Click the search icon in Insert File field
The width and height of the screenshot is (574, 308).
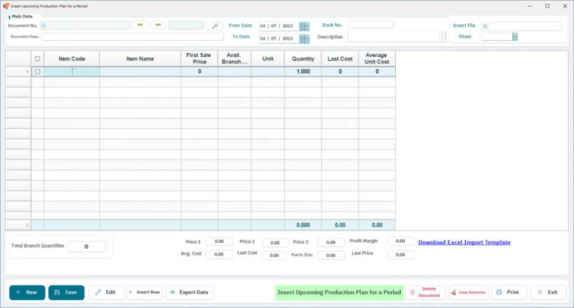pyautogui.click(x=485, y=26)
